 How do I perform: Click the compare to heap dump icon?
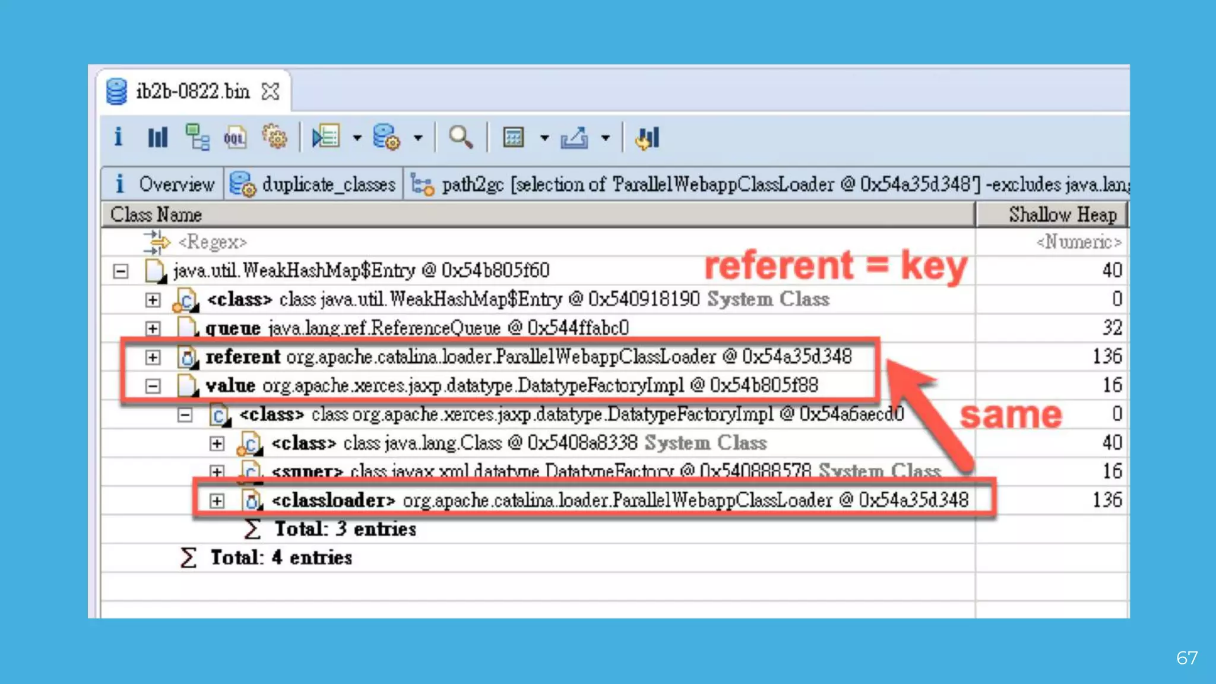pyautogui.click(x=647, y=137)
